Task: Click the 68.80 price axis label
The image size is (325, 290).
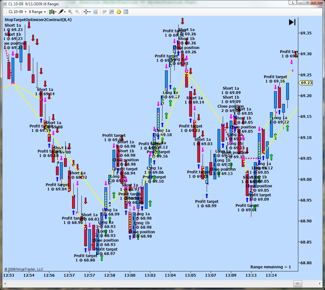Action: point(306,263)
